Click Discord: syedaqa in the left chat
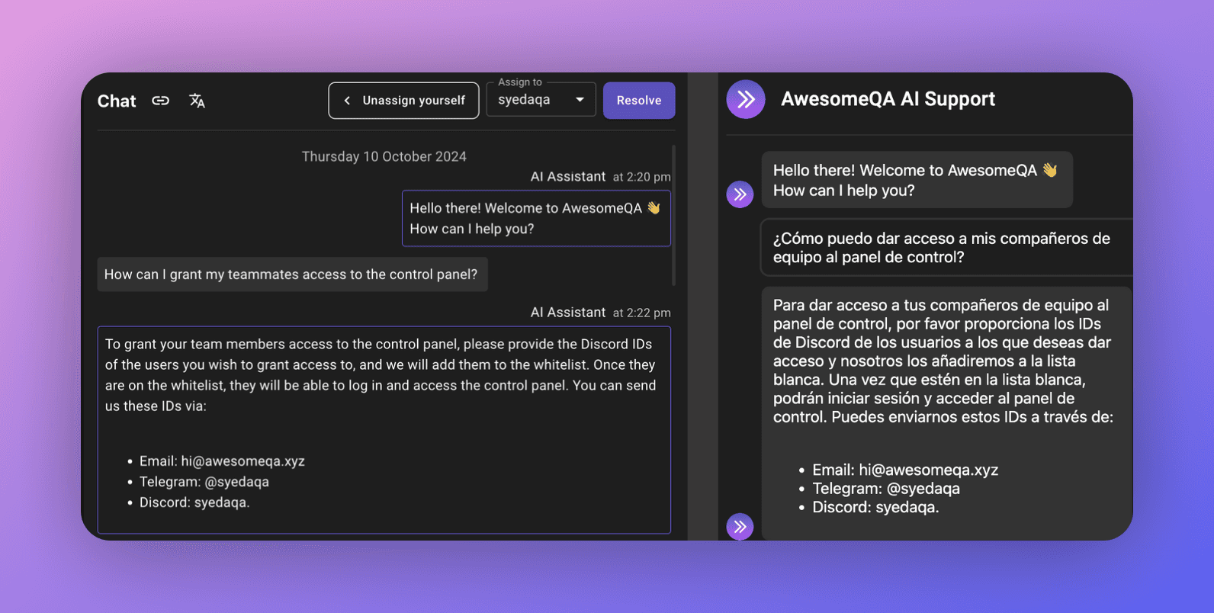 [x=194, y=502]
